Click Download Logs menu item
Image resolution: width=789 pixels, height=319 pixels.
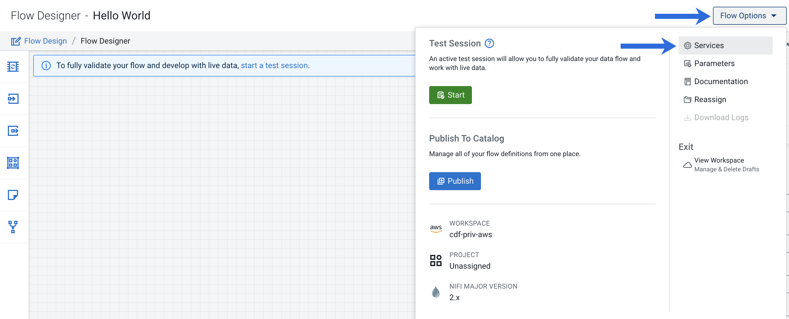(x=721, y=118)
